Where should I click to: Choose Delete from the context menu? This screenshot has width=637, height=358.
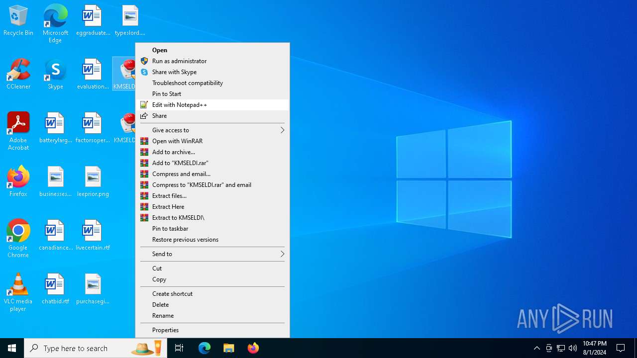click(x=212, y=305)
